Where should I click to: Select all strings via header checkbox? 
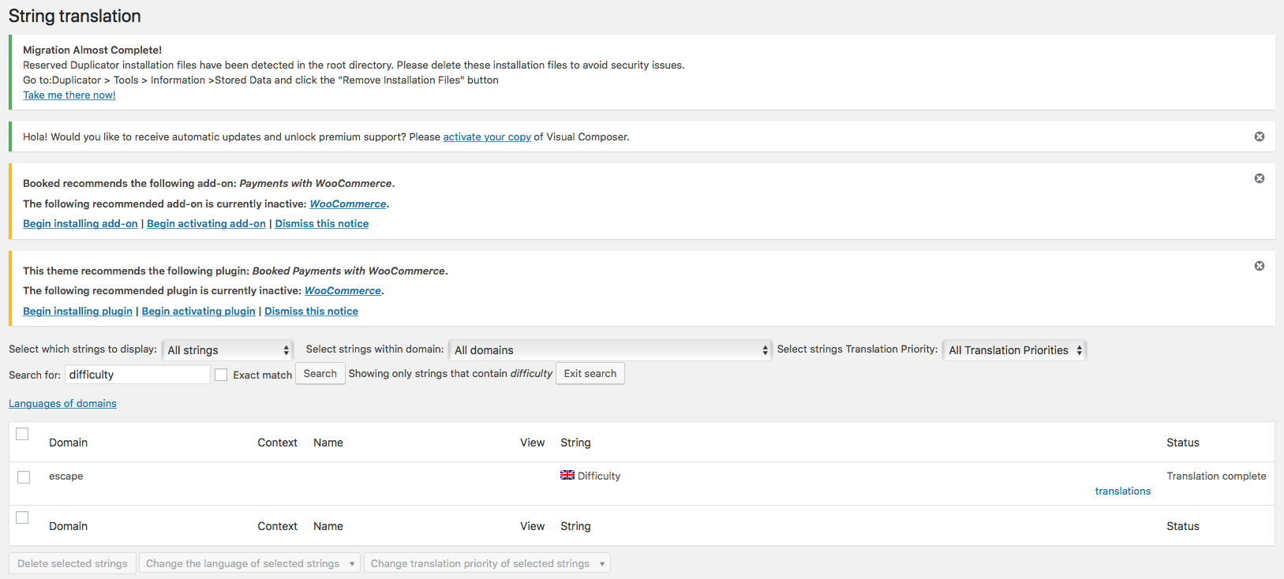[x=22, y=434]
